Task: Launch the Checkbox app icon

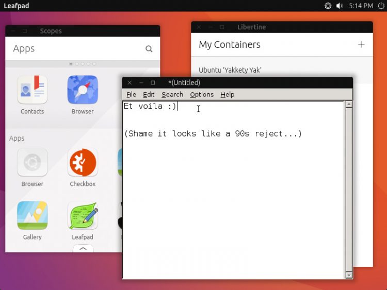Action: tap(83, 162)
